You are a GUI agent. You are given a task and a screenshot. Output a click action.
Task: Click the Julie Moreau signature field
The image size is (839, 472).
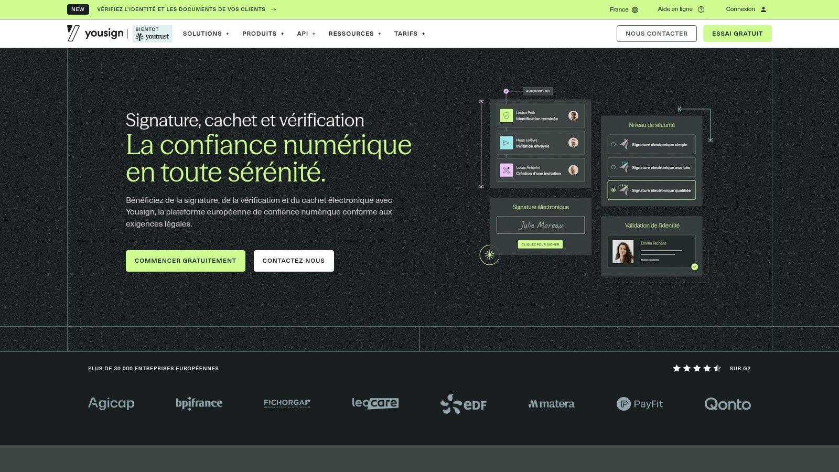click(x=540, y=225)
